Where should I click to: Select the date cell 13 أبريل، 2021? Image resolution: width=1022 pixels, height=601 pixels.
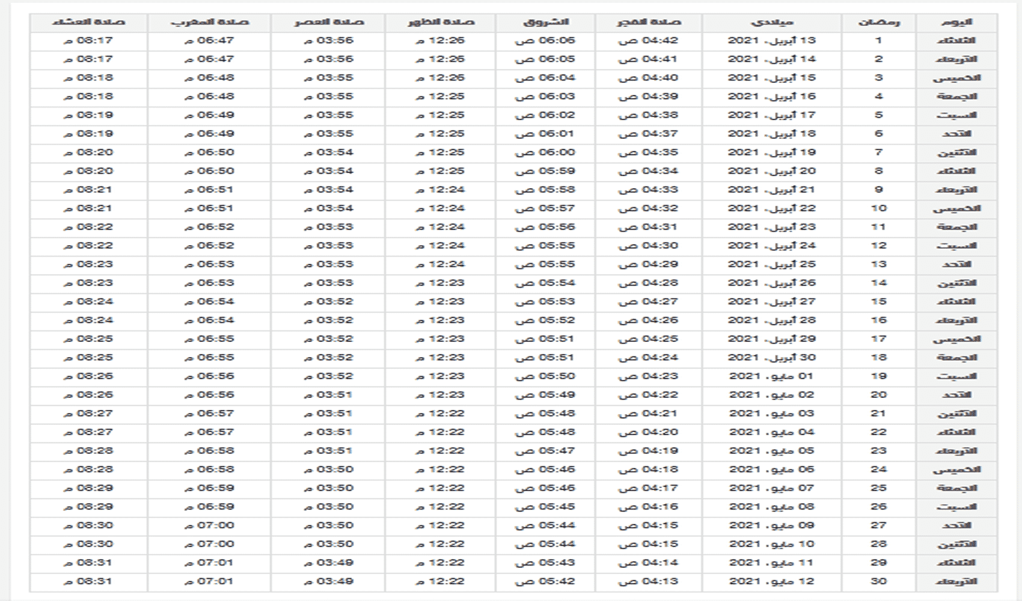tap(772, 41)
